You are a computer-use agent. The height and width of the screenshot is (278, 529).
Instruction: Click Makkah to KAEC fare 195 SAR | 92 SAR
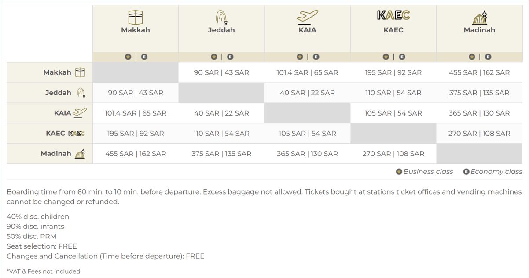393,72
